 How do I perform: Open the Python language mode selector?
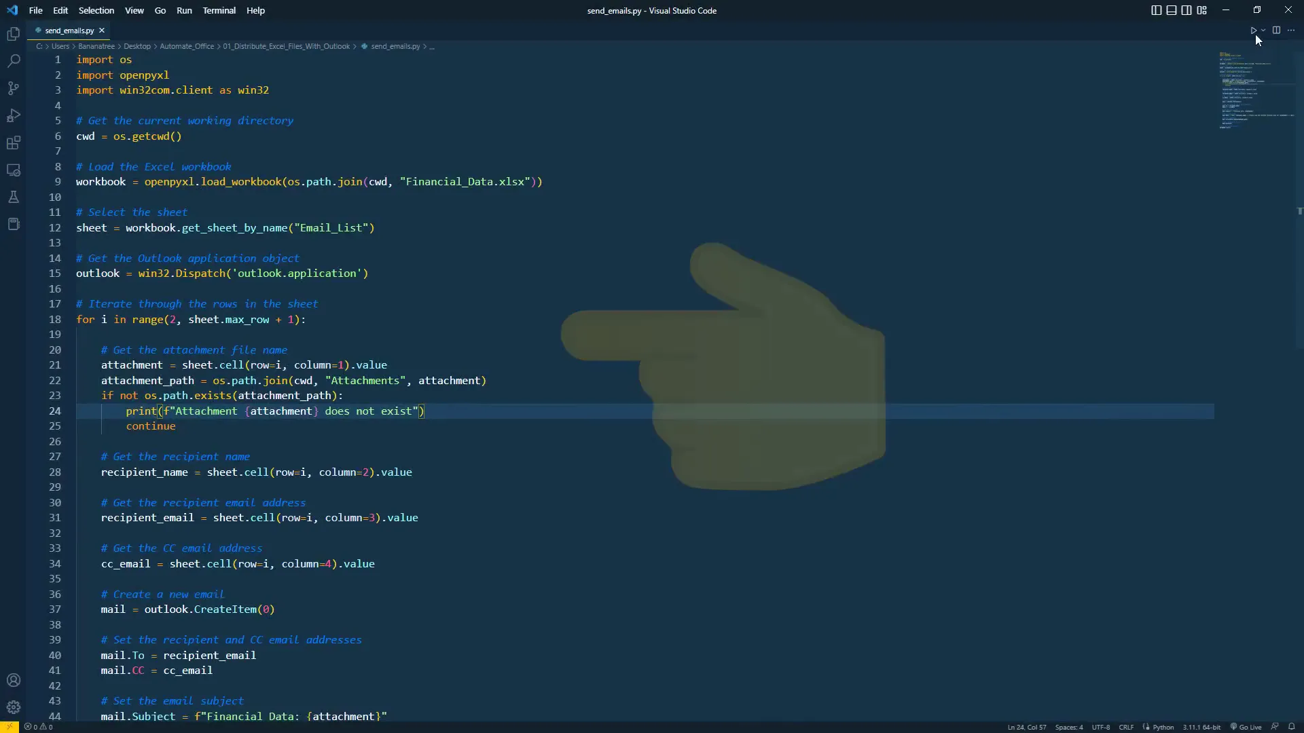pos(1163,727)
